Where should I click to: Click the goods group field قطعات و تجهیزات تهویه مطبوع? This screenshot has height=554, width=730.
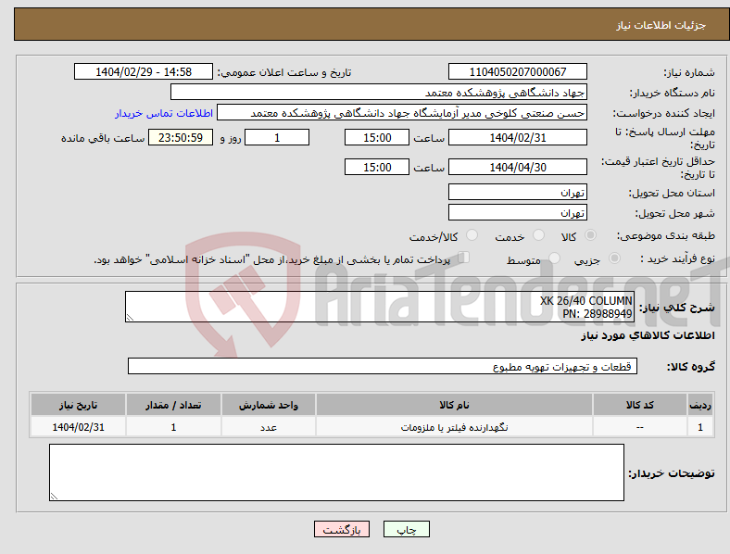[x=383, y=366]
